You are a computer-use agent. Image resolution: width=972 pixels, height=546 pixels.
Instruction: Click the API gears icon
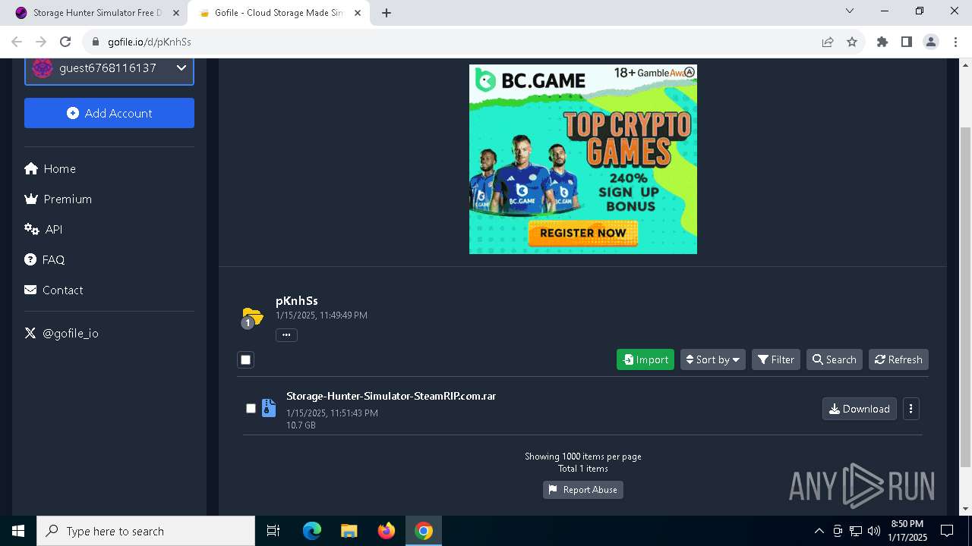click(31, 229)
